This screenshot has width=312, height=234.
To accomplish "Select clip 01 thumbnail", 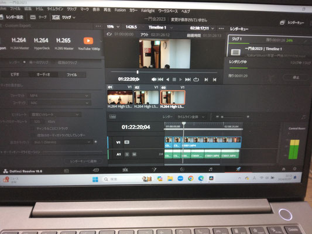I will click(120, 97).
